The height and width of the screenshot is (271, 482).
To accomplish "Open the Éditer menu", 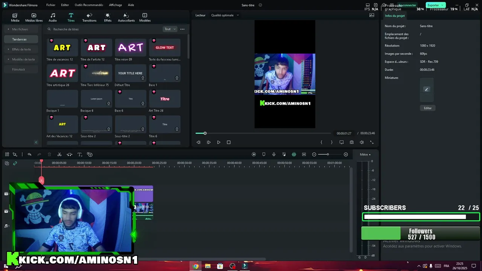I will [x=65, y=5].
